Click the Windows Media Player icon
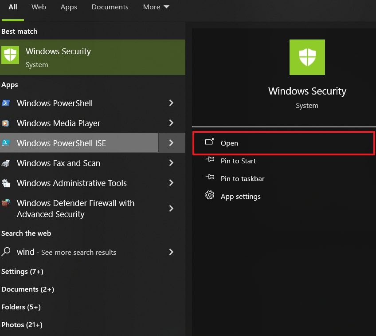Screen dimensions: 376x336 coord(6,123)
